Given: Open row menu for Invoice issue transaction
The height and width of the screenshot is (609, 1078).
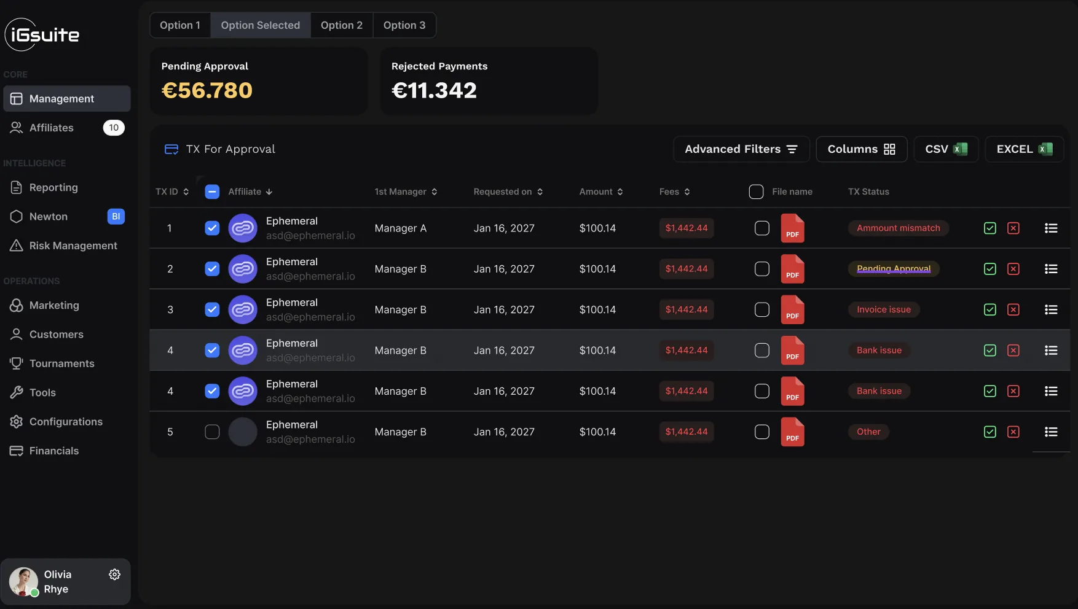Looking at the screenshot, I should tap(1051, 310).
